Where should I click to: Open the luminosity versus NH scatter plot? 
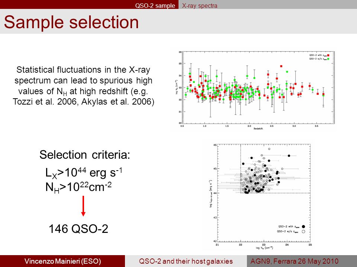(x=260, y=196)
